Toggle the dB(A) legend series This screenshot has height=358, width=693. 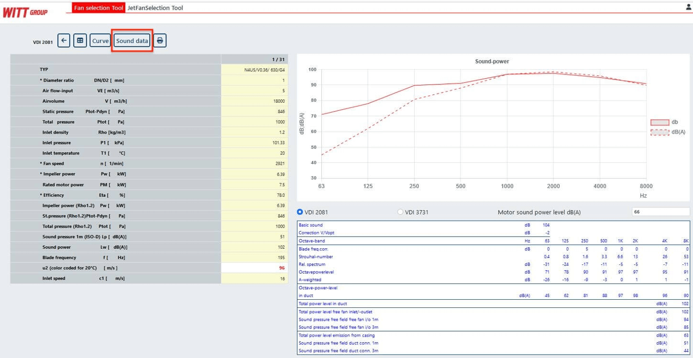tap(668, 132)
